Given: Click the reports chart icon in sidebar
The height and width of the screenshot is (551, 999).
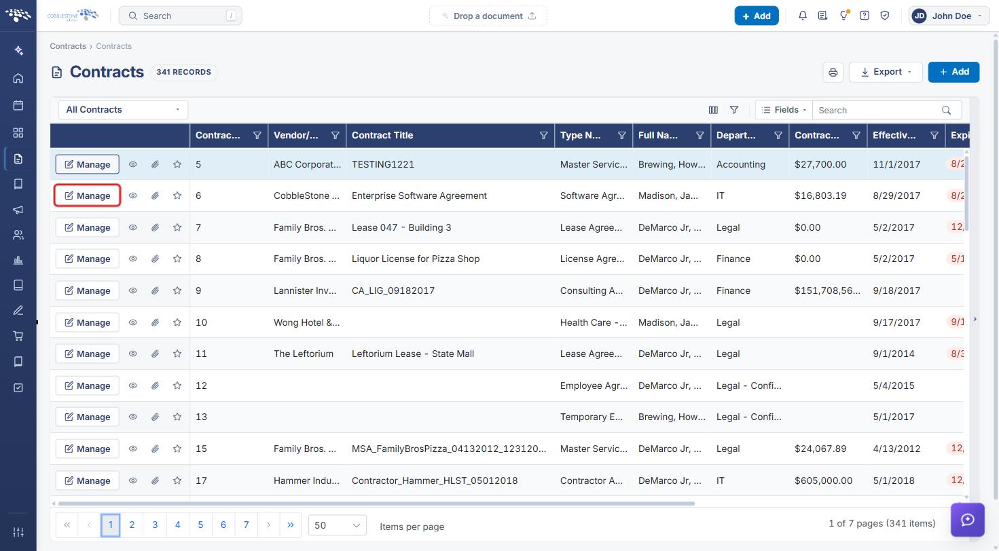Looking at the screenshot, I should pyautogui.click(x=18, y=260).
